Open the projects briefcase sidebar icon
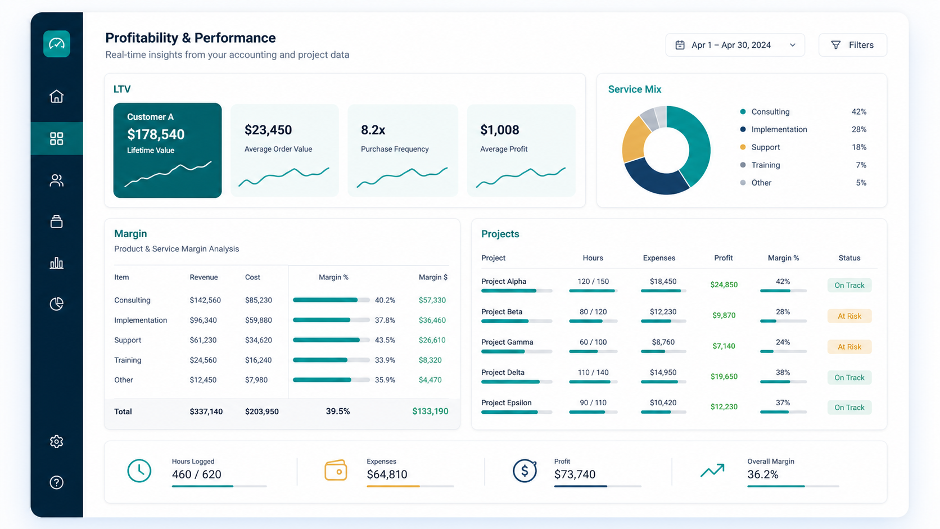 [56, 221]
